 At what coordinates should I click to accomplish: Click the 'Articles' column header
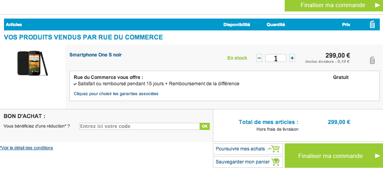point(14,24)
